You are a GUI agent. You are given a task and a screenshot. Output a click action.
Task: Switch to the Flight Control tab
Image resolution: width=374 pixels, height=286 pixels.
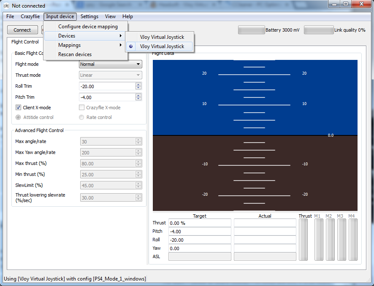[25, 42]
